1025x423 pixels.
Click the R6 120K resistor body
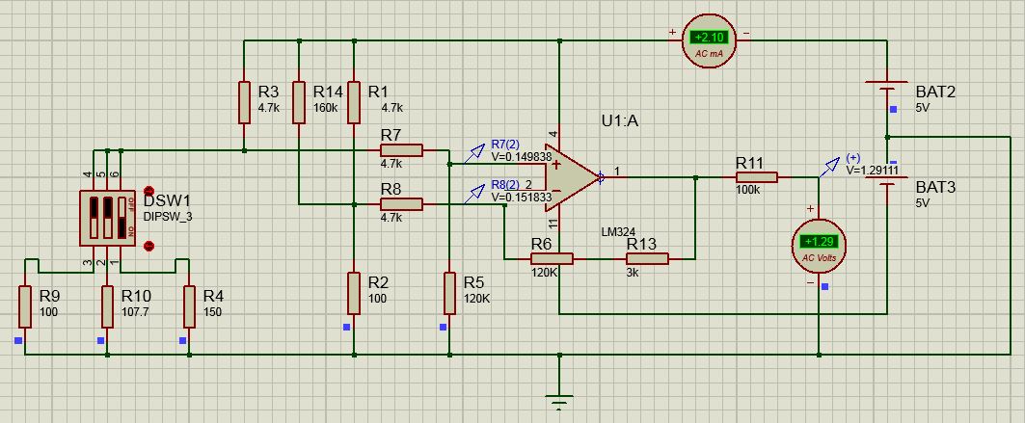pos(552,258)
